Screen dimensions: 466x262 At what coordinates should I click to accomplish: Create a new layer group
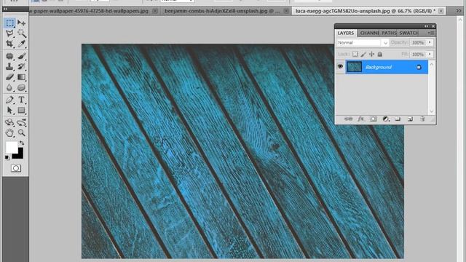pyautogui.click(x=398, y=119)
